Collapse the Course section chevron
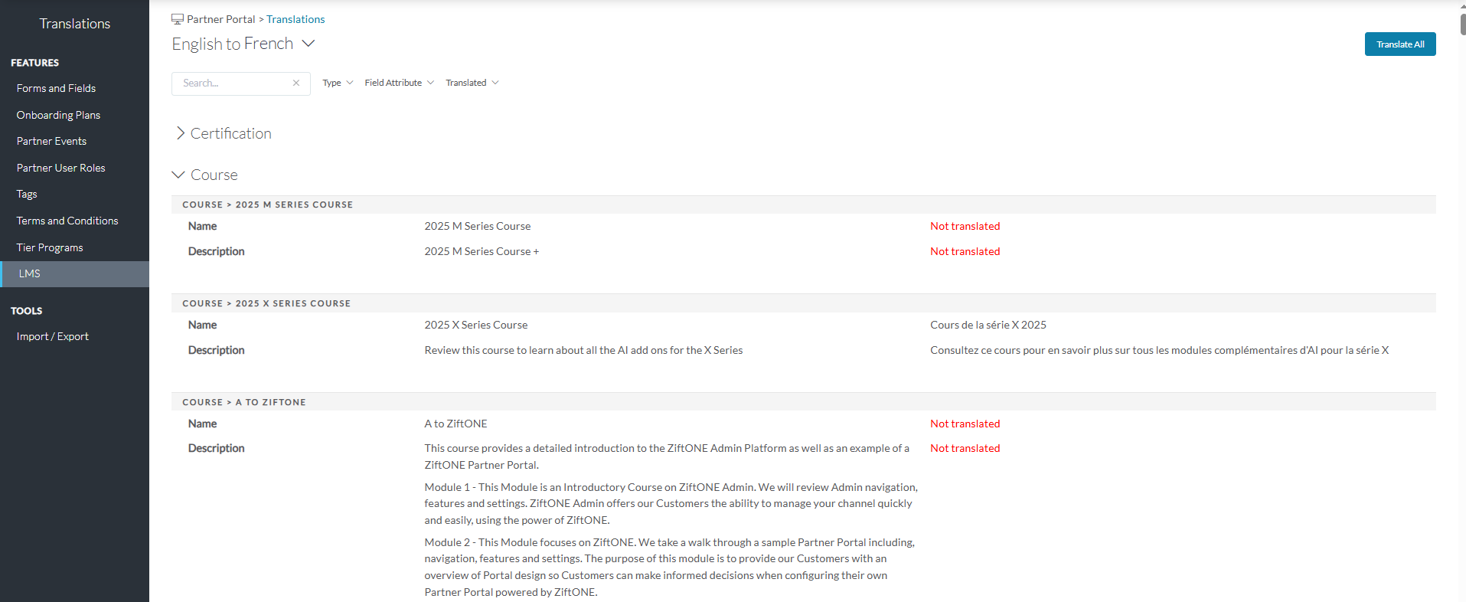This screenshot has height=602, width=1466. coord(178,175)
